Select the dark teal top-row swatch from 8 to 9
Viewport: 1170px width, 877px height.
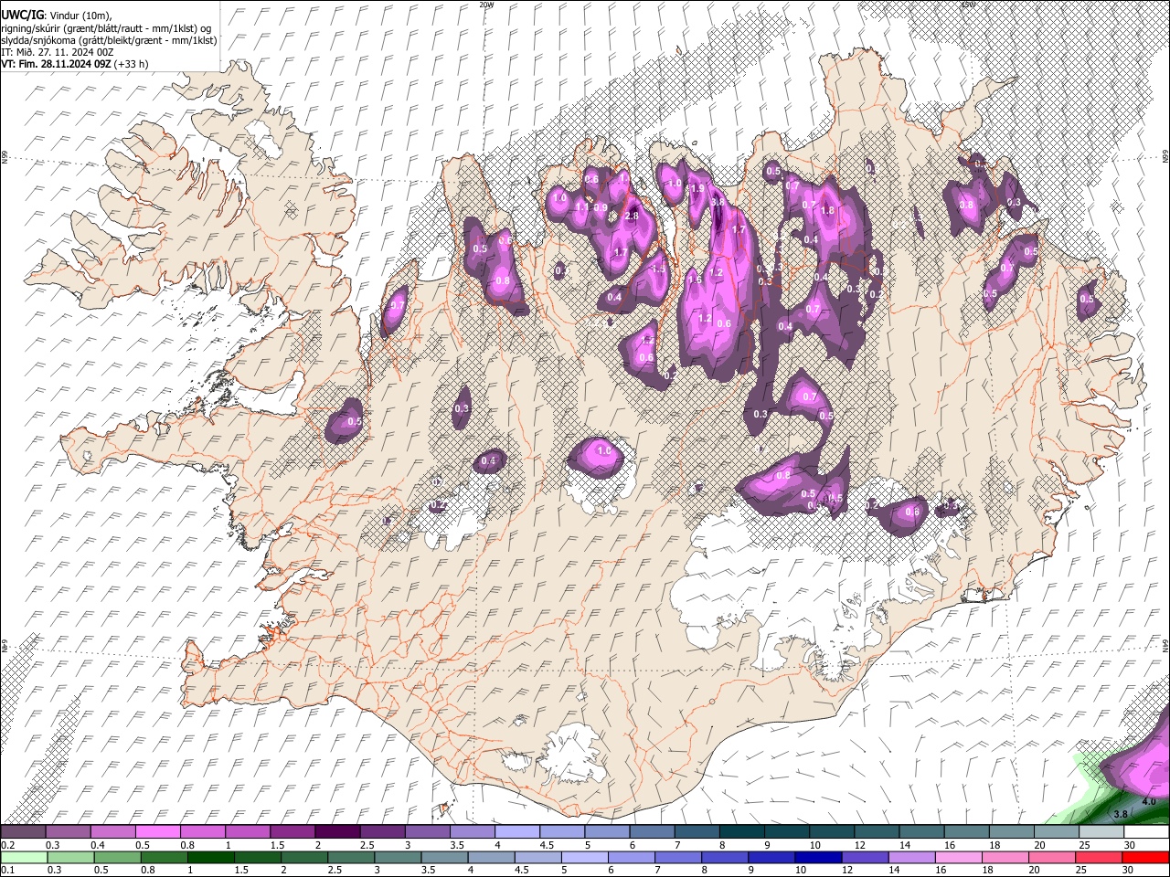click(x=741, y=831)
